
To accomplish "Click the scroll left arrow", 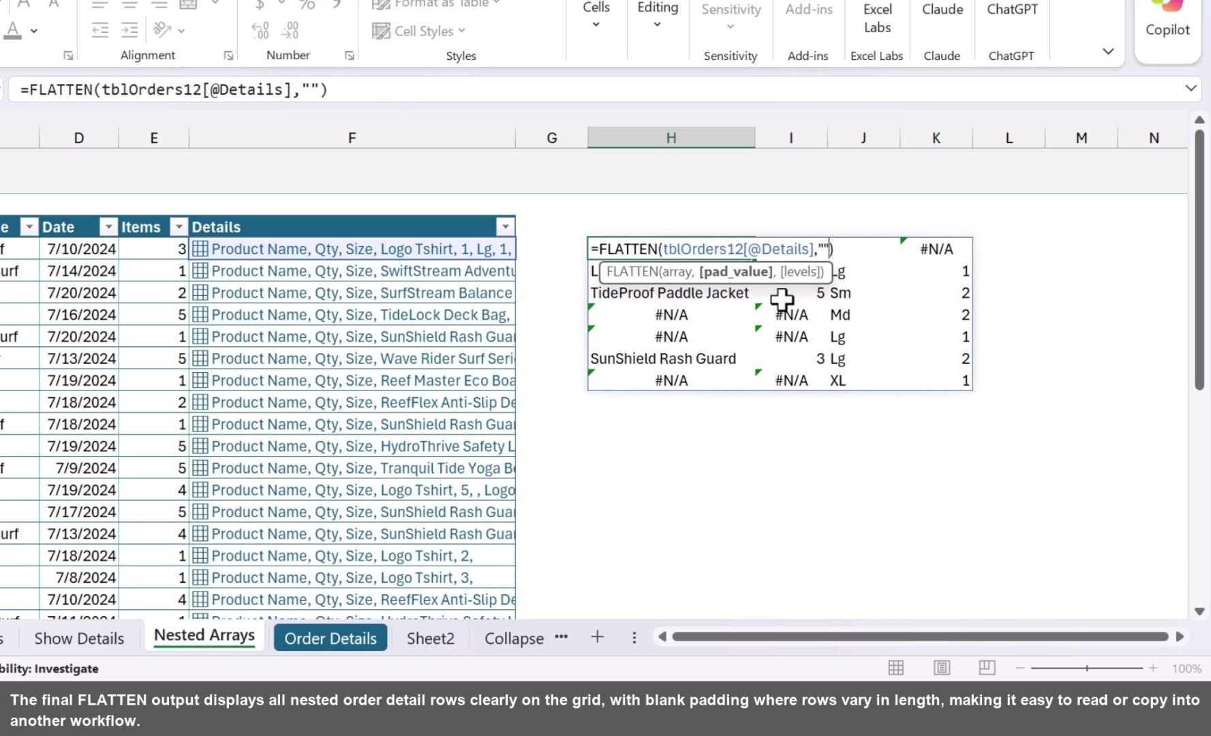I will tap(662, 637).
